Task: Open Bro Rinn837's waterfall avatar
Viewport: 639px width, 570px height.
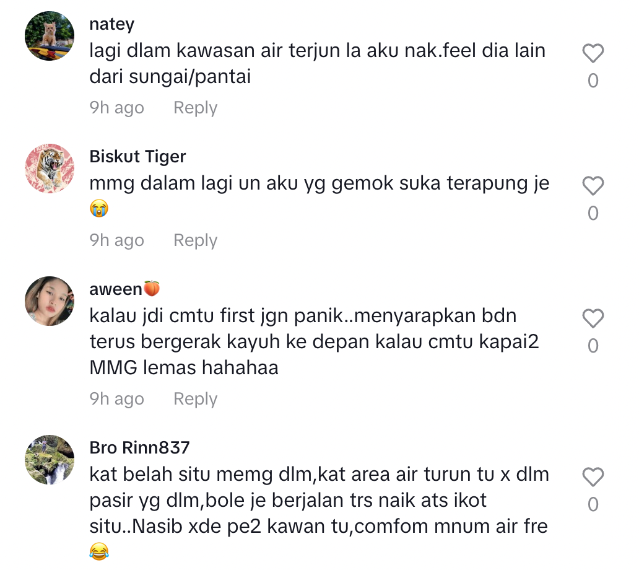Action: pyautogui.click(x=50, y=460)
